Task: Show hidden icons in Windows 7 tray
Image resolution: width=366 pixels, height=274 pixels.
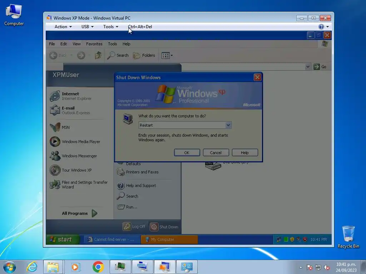Action: 301,267
